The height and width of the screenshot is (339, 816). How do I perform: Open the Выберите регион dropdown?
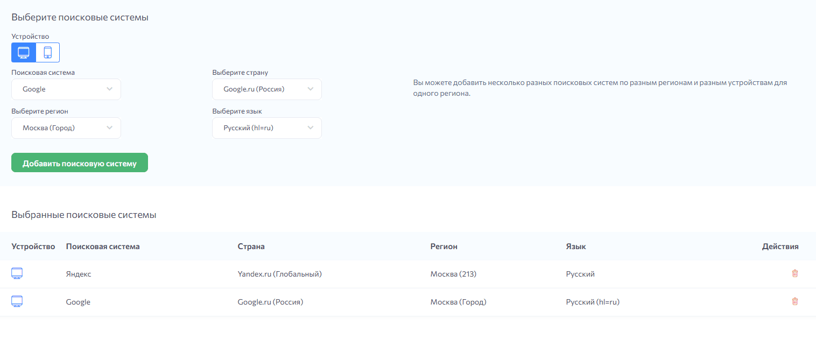click(66, 128)
